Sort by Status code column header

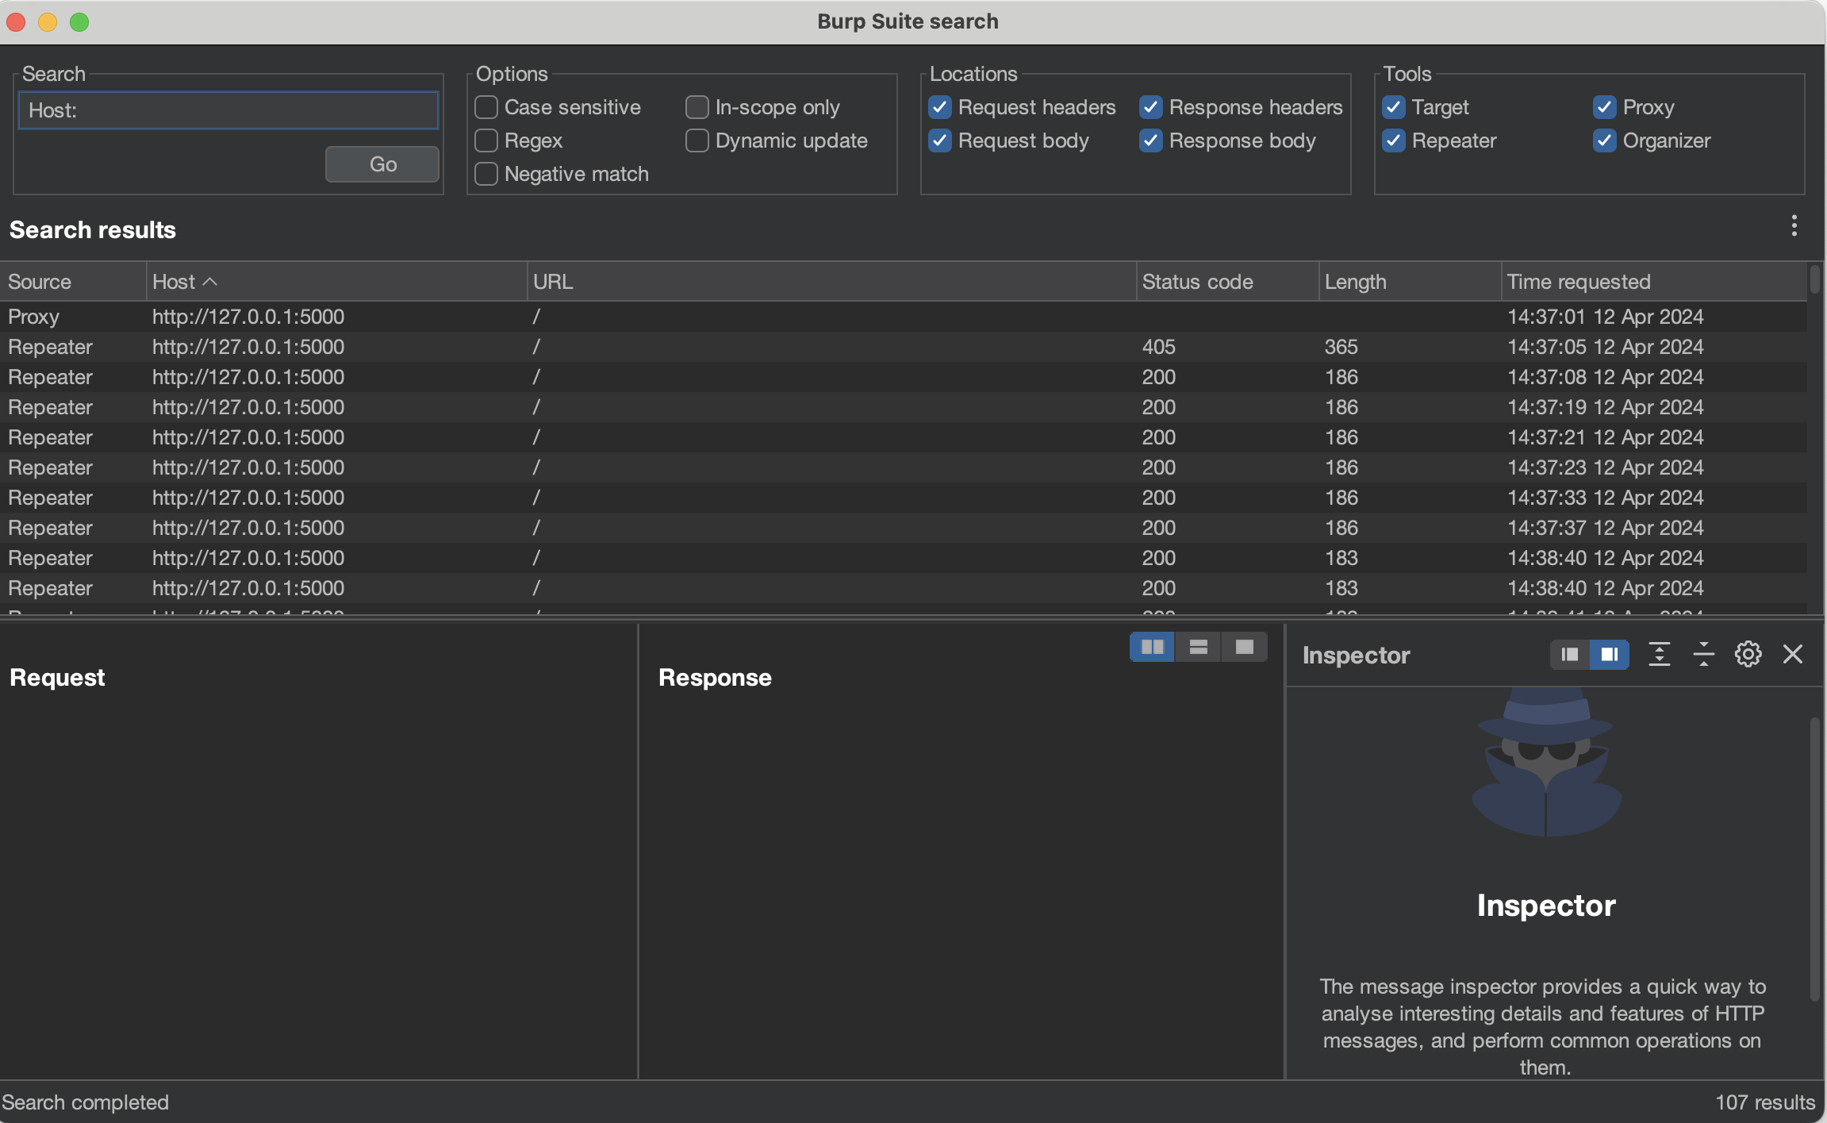pos(1197,282)
